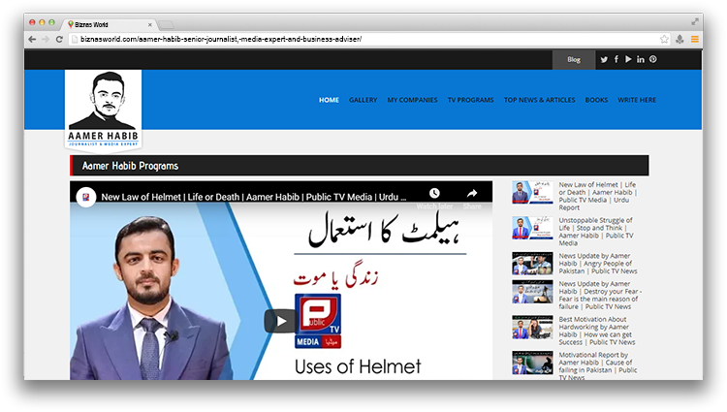Close the Biznas World tab
The height and width of the screenshot is (412, 727).
(149, 24)
